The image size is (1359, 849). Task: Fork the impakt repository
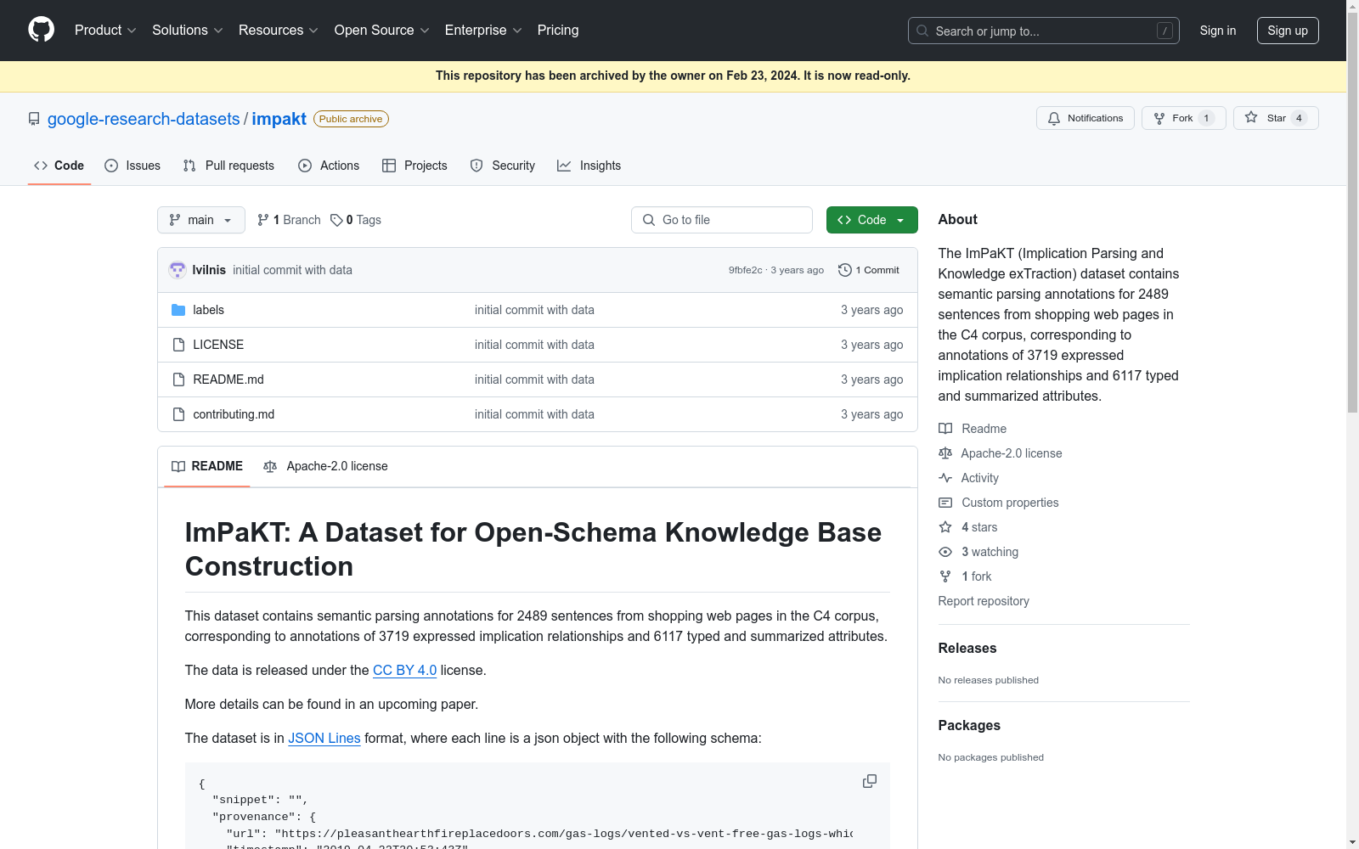(x=1184, y=118)
